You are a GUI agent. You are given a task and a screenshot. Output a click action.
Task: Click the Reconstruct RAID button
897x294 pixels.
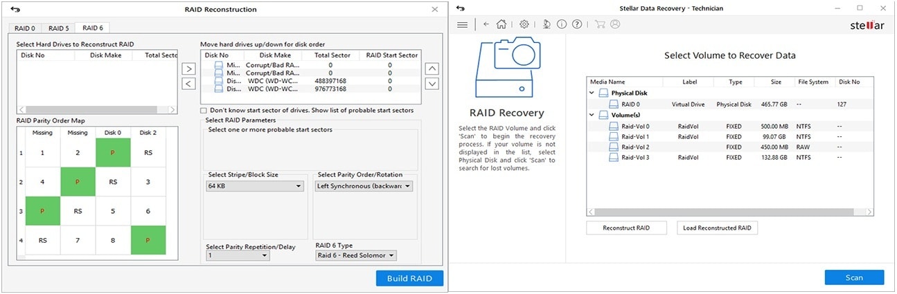(x=627, y=228)
